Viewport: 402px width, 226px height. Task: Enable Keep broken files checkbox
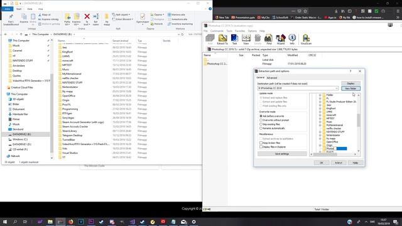coord(261,143)
